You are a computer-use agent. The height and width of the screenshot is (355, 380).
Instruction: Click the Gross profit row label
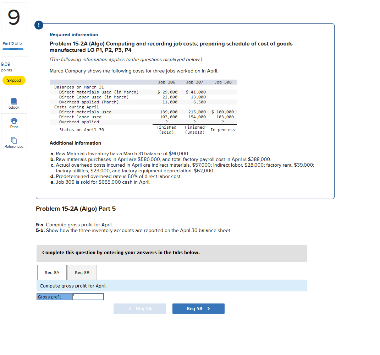pyautogui.click(x=55, y=297)
